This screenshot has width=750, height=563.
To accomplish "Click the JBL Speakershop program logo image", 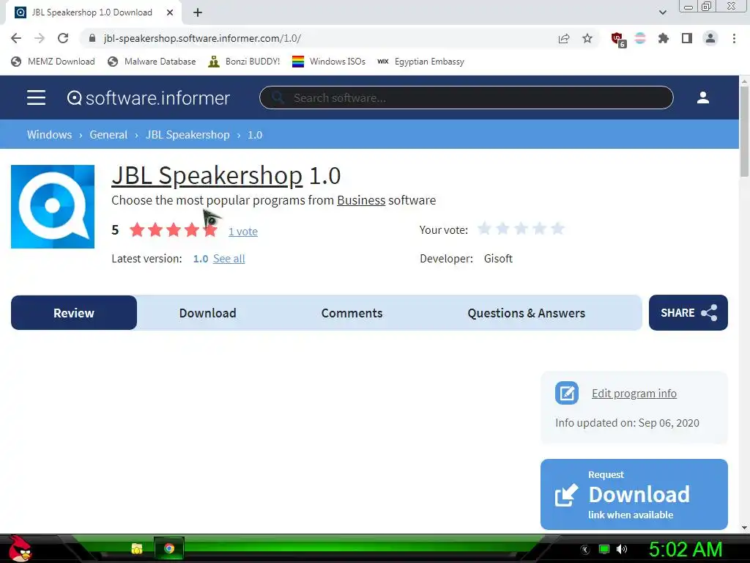I will pos(53,207).
